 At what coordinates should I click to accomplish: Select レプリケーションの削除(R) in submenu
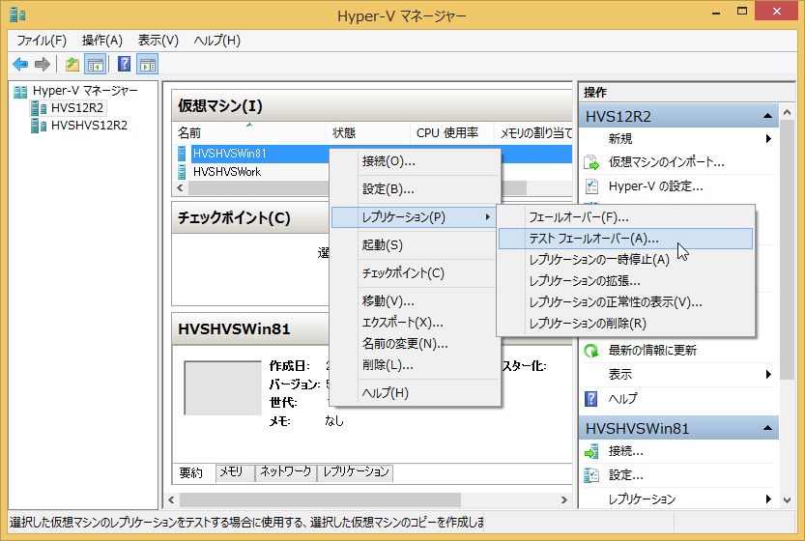point(626,324)
